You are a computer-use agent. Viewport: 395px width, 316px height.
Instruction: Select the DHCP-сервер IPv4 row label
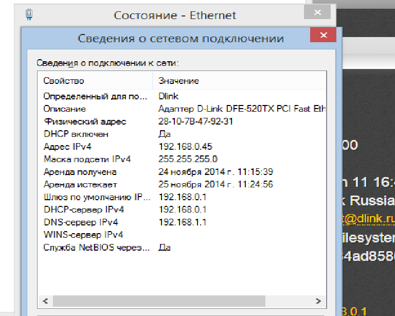(x=84, y=209)
